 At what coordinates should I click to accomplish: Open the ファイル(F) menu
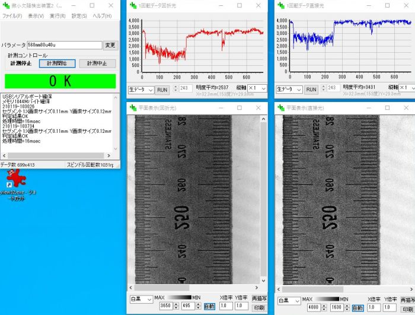click(12, 16)
